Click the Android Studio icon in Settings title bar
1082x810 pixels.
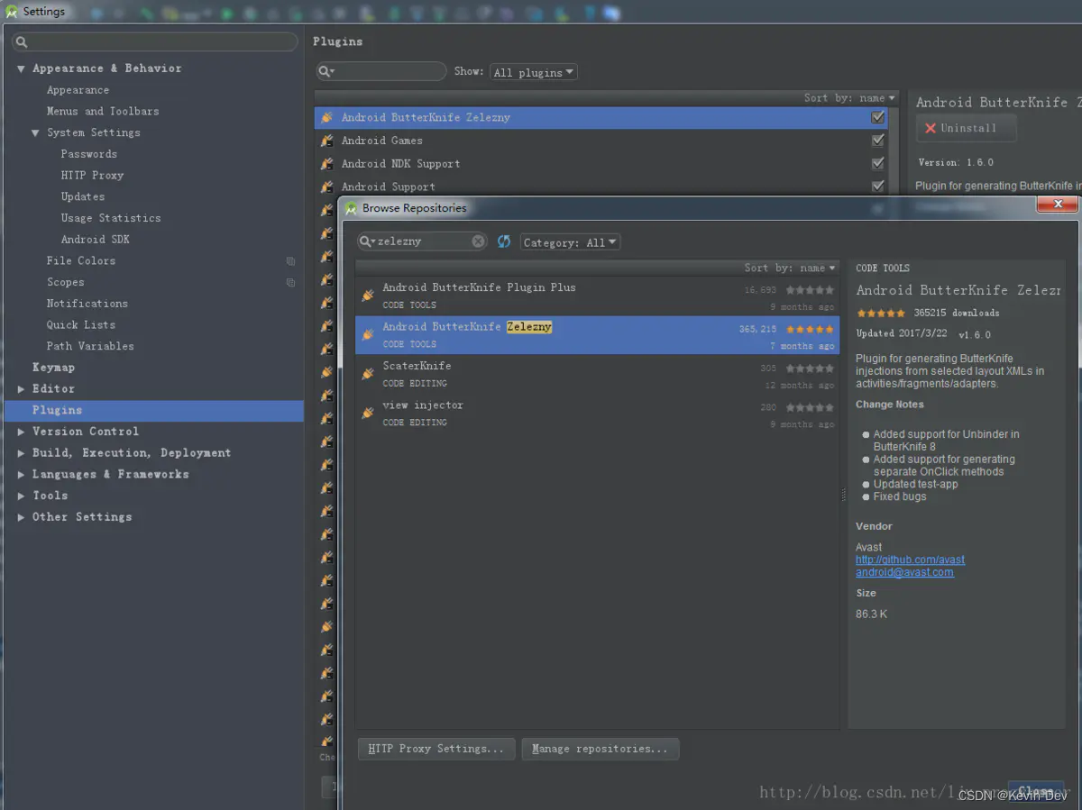pos(12,12)
